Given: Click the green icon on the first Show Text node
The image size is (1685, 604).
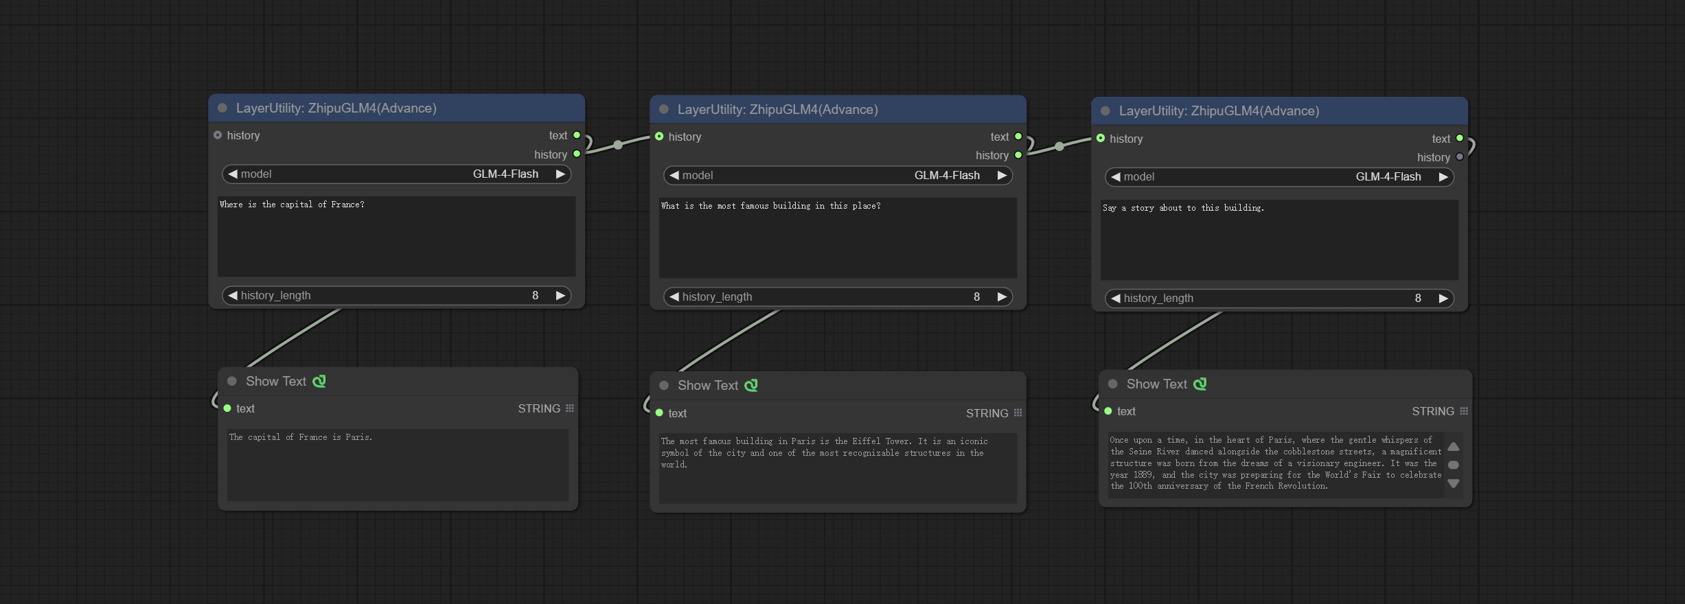Looking at the screenshot, I should point(319,382).
